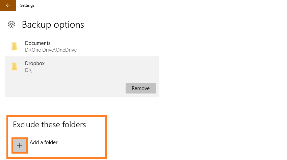Click the Add a folder label

click(x=44, y=142)
